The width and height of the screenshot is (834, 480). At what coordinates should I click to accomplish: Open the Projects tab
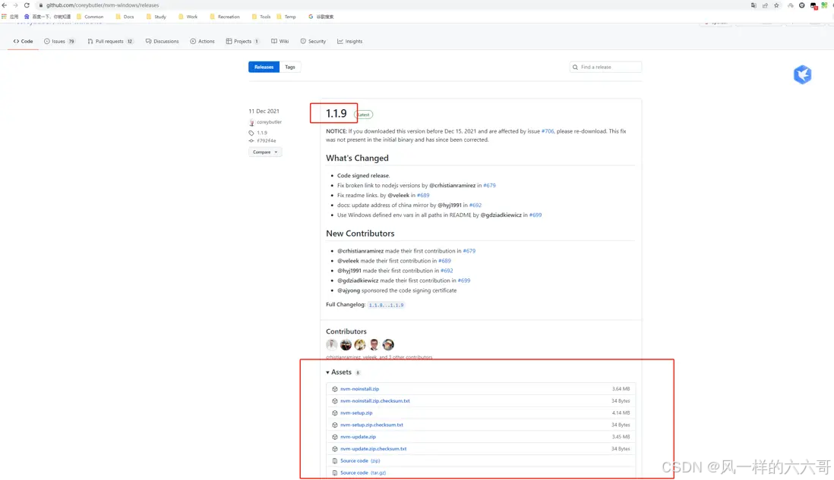[242, 41]
